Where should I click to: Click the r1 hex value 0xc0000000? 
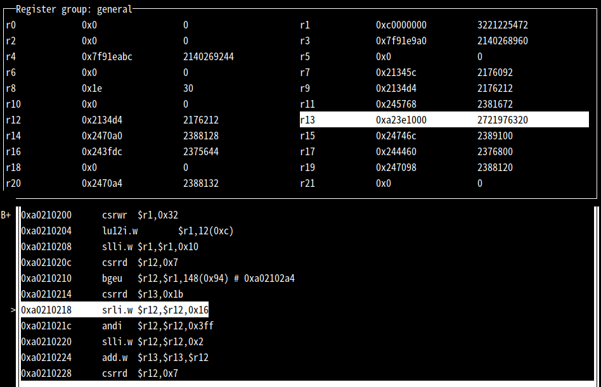click(401, 25)
